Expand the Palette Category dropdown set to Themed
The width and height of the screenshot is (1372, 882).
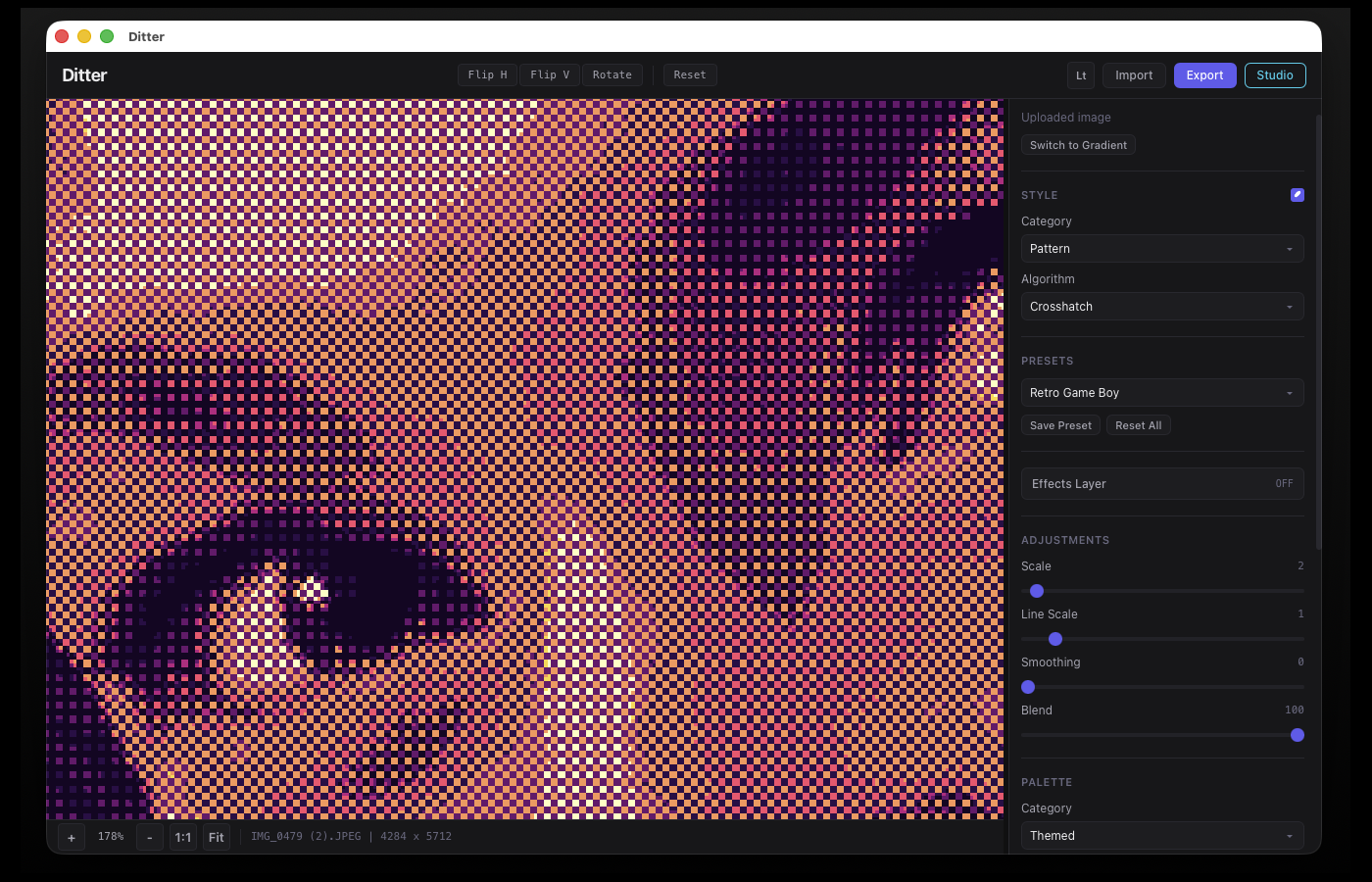tap(1162, 836)
